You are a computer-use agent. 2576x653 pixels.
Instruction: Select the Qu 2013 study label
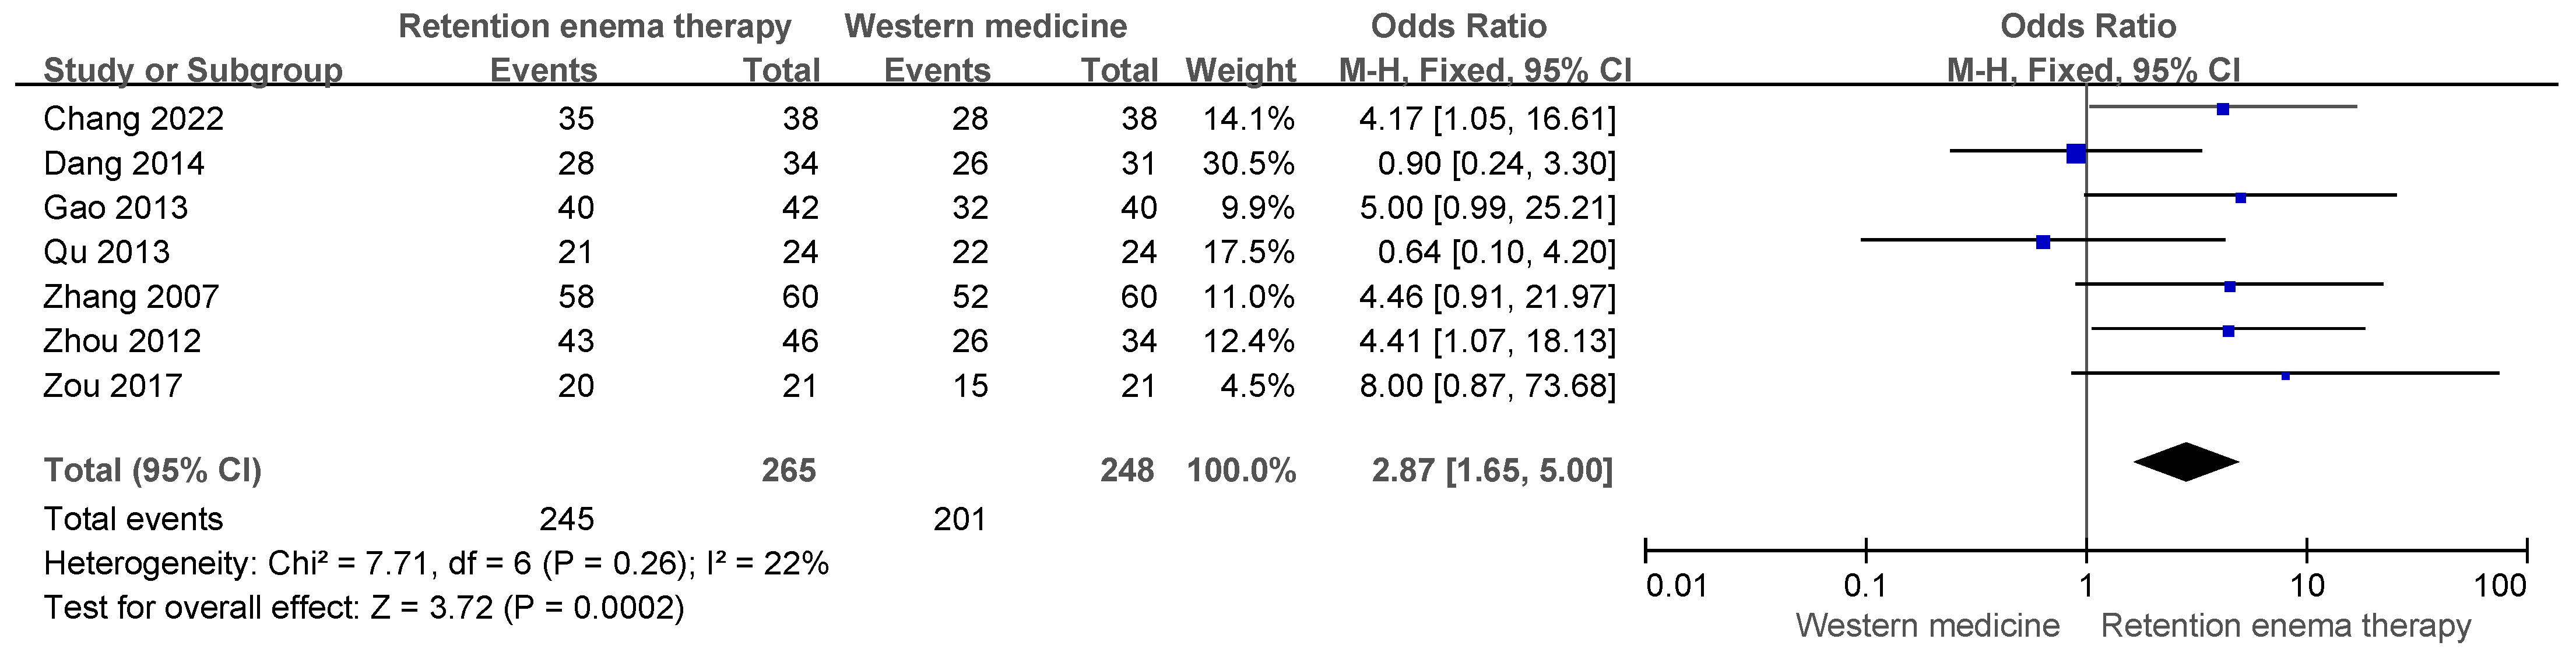106,251
